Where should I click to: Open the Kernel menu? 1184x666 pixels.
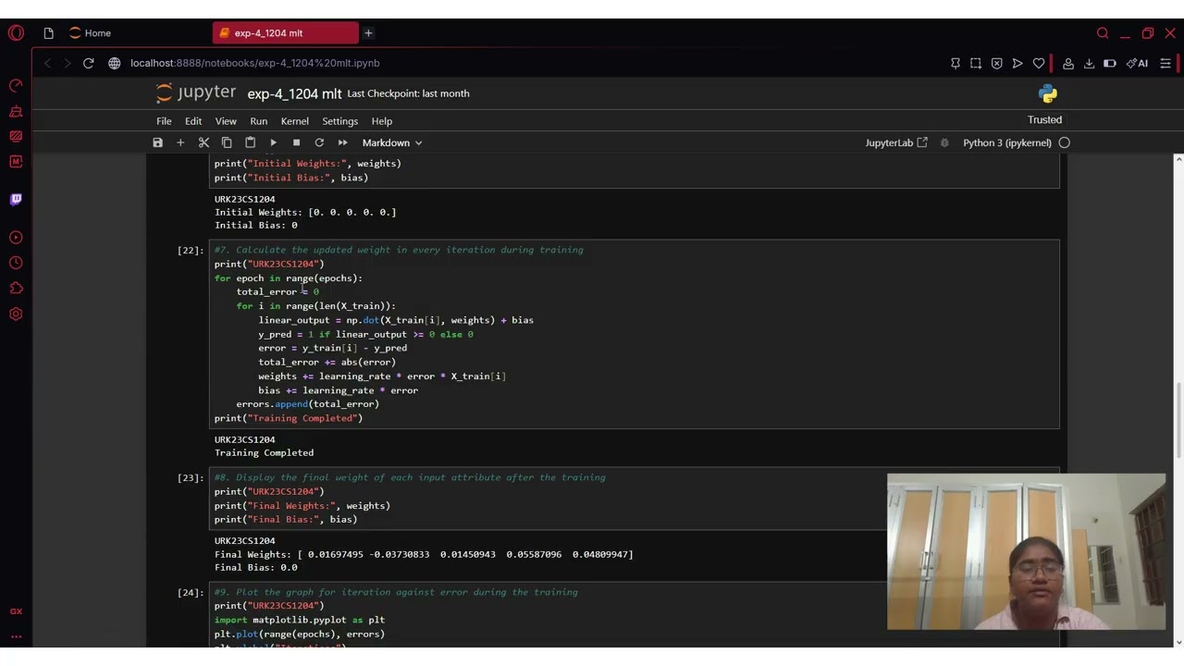294,121
